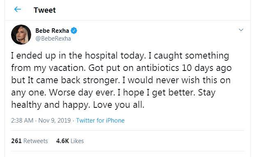Click the word "hospital" in the tweet
Image resolution: width=254 pixels, height=157 pixels.
(101, 56)
